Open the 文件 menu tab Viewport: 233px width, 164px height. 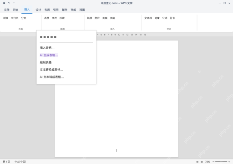tap(7, 10)
